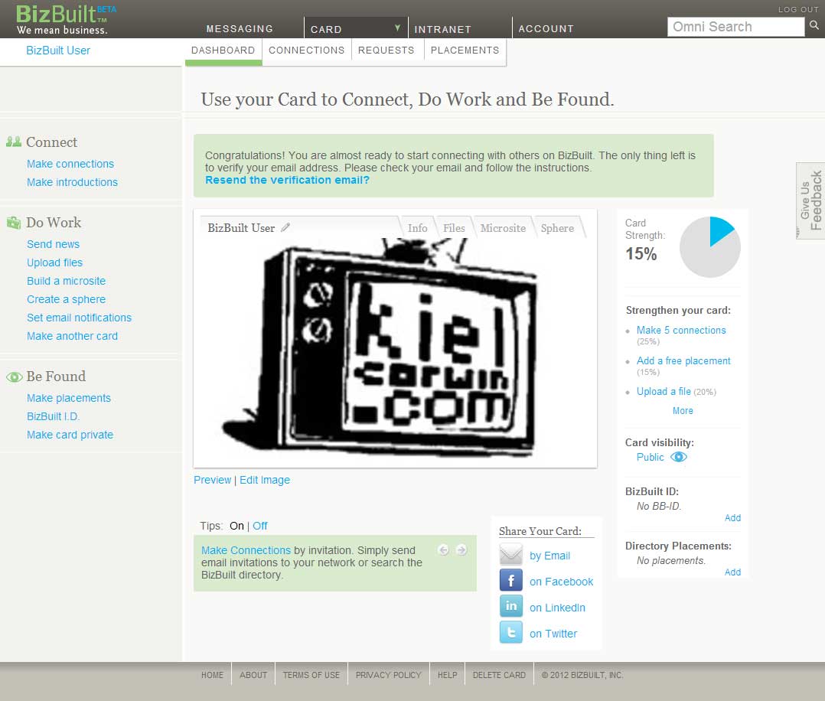Open Set email notifications link

[79, 318]
